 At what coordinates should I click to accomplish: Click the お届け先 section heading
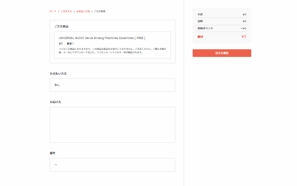[x=55, y=102]
